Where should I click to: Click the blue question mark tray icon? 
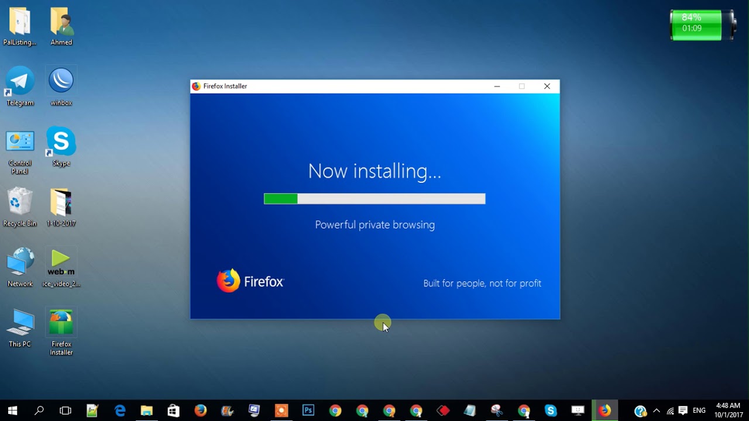click(640, 411)
